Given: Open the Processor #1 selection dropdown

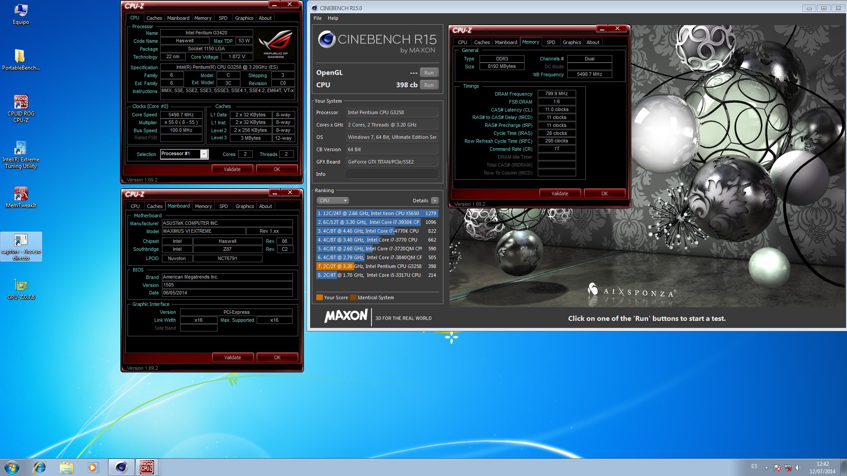Looking at the screenshot, I should point(204,154).
